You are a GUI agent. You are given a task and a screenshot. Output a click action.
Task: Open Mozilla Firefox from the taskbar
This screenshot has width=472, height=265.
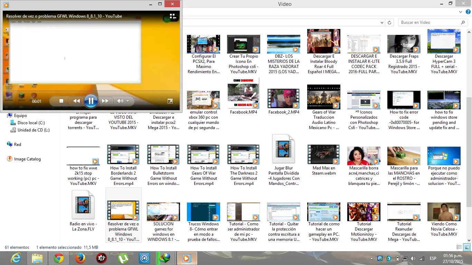(x=80, y=258)
